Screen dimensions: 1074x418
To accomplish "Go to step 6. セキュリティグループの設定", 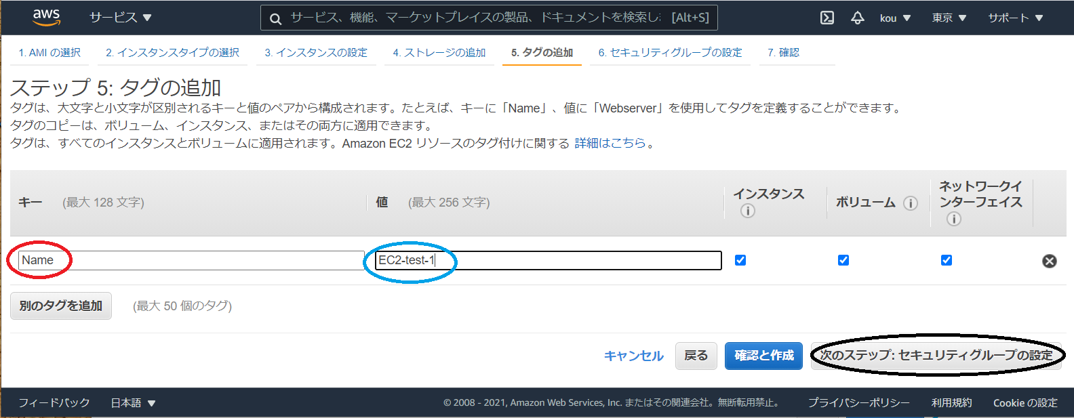I will point(670,52).
